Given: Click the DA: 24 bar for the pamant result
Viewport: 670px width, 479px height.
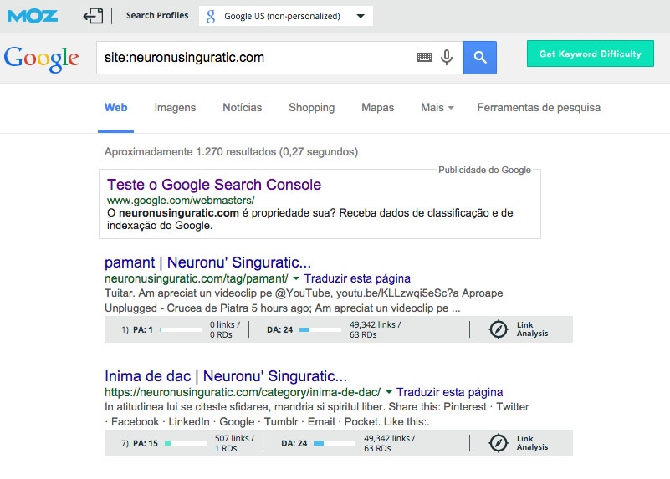Looking at the screenshot, I should 320,329.
